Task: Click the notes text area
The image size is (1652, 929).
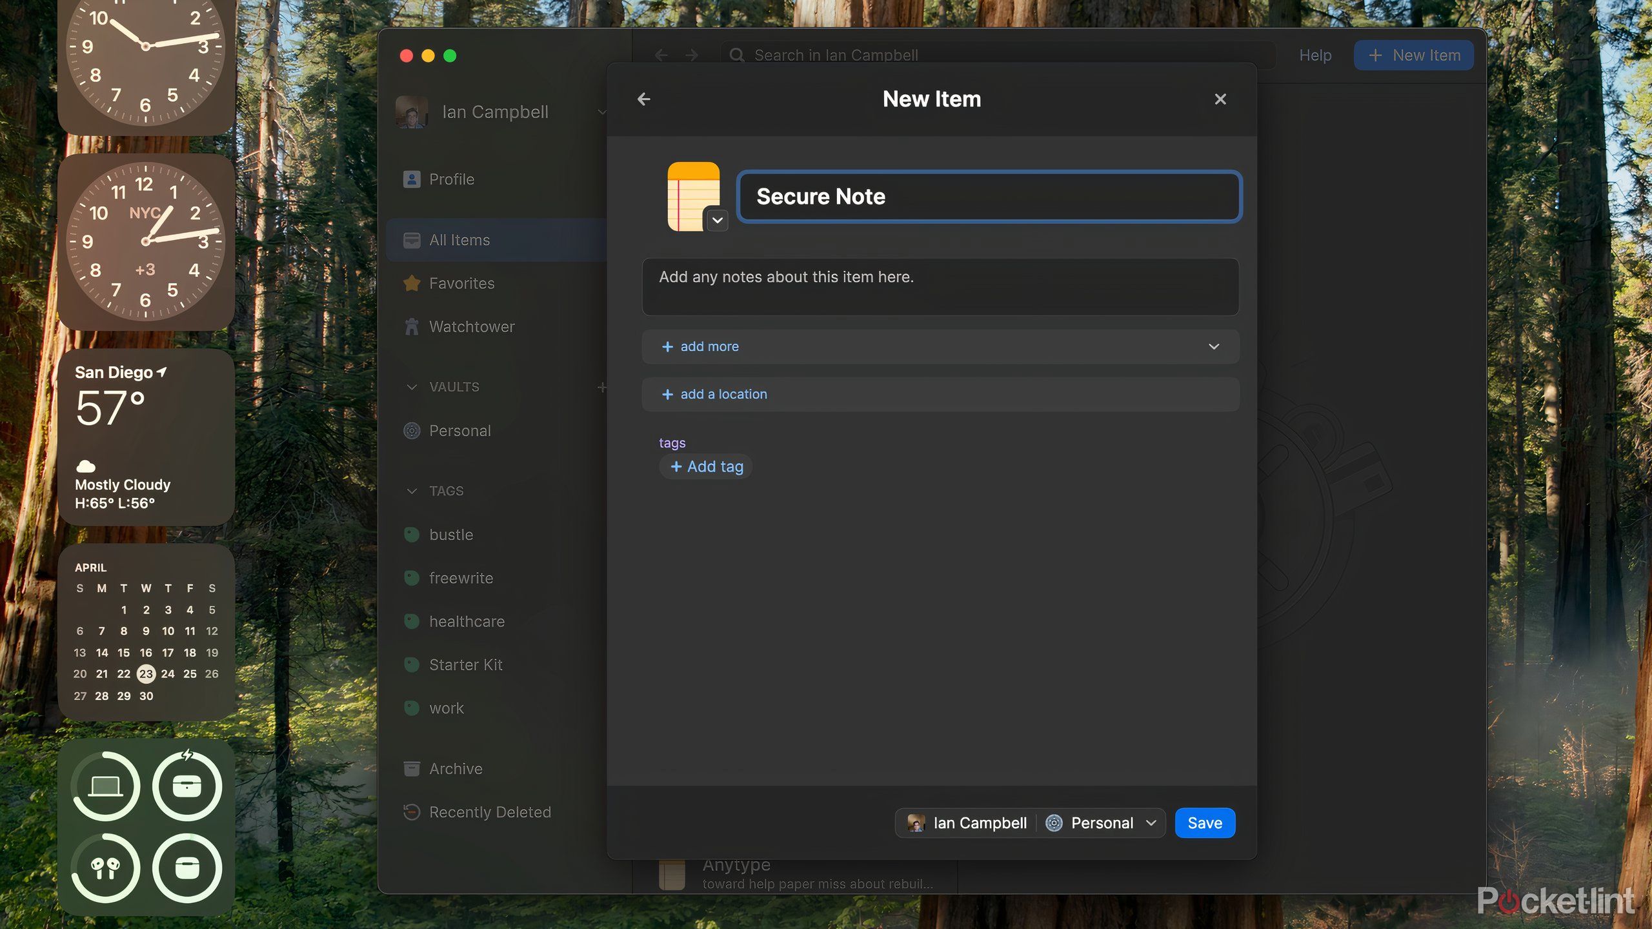Action: click(x=940, y=286)
